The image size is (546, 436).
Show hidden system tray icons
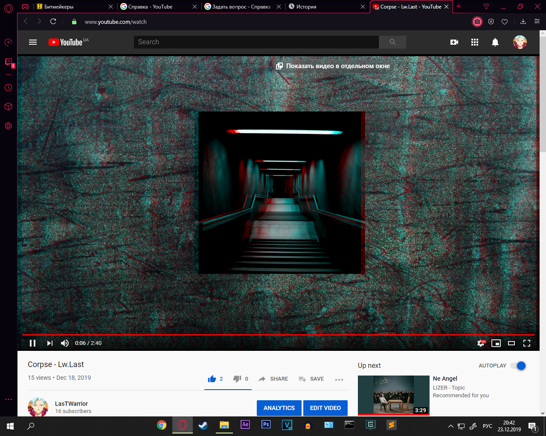coord(450,426)
